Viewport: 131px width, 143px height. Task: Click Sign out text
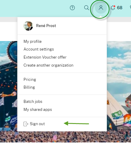click(x=37, y=124)
